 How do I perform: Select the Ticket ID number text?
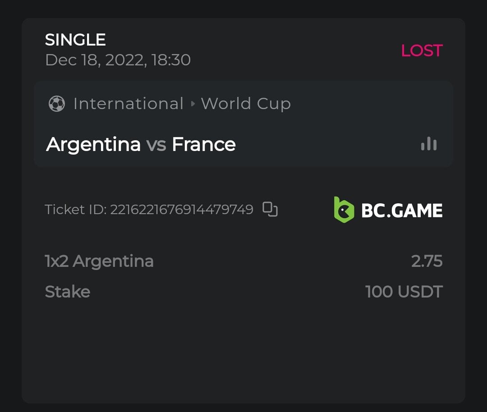click(x=182, y=210)
